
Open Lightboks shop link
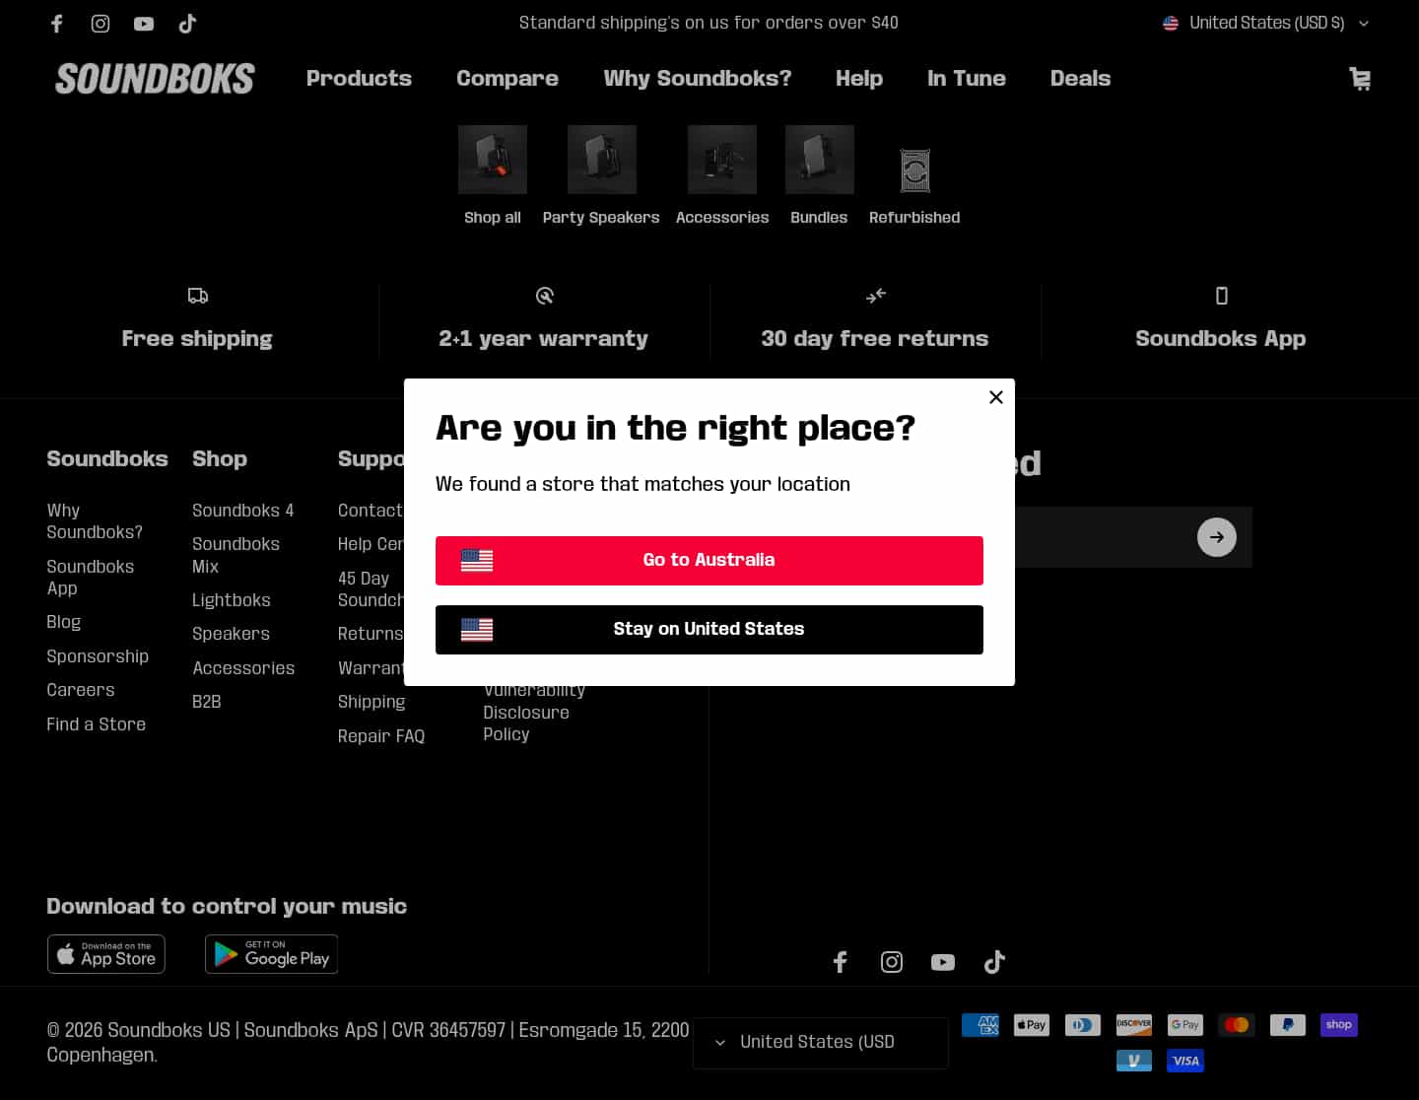click(232, 600)
